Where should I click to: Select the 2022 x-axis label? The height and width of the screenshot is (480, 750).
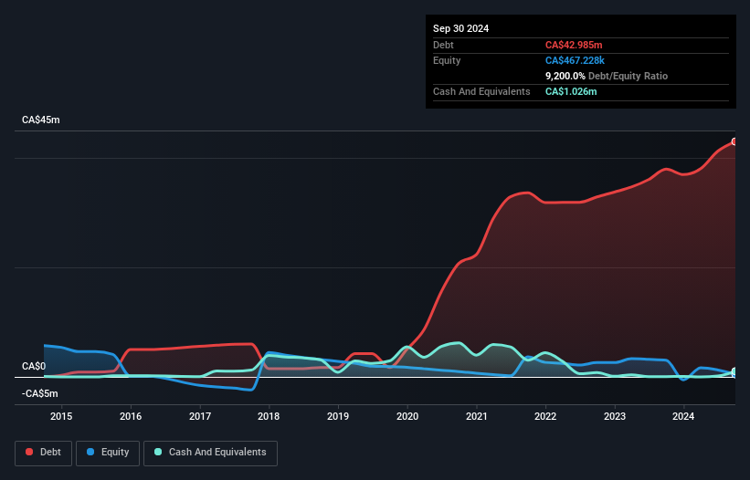tap(545, 416)
